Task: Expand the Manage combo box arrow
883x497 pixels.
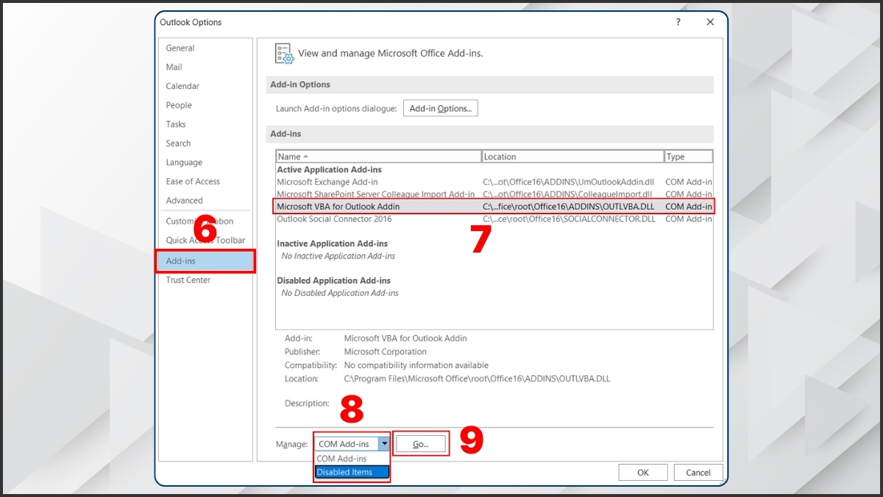Action: point(383,444)
